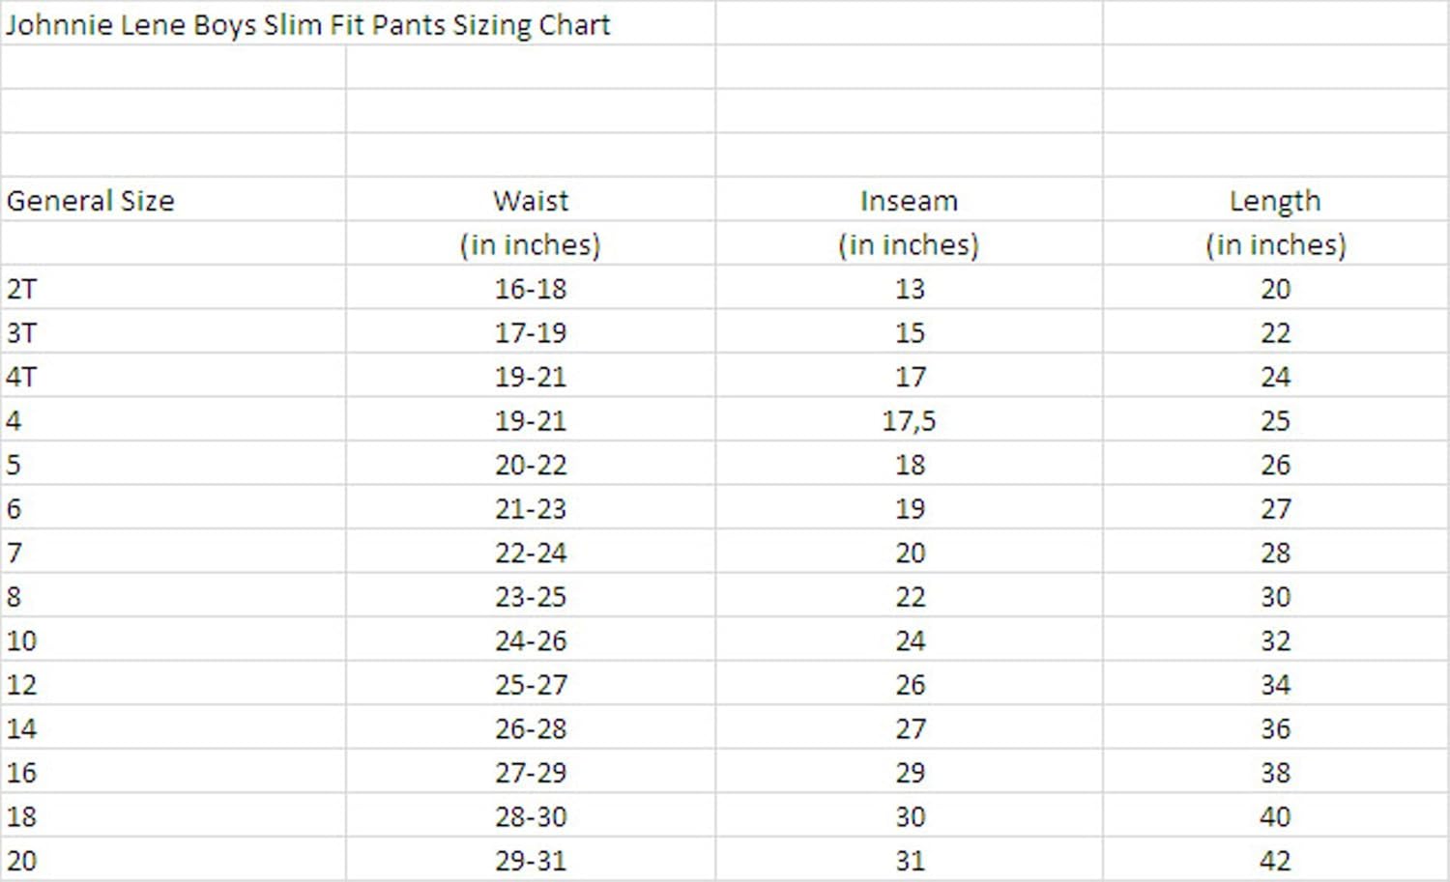The width and height of the screenshot is (1450, 882).
Task: Click the waist cell showing 26-28
Action: coord(530,728)
